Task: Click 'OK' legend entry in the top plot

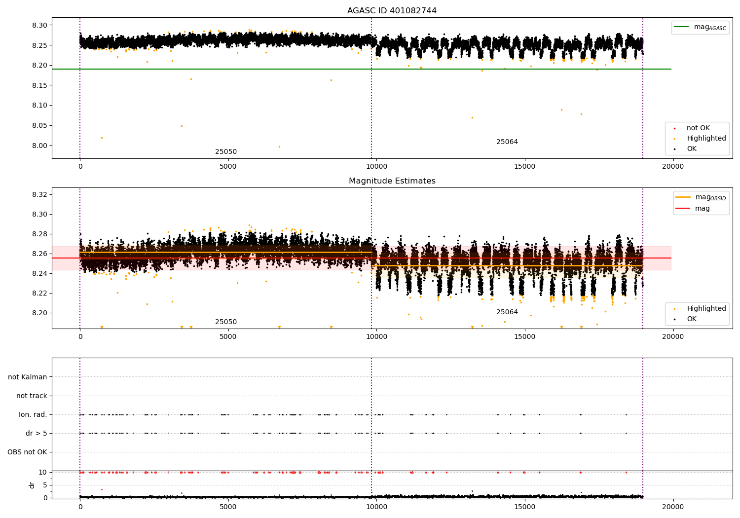Action: coord(692,149)
